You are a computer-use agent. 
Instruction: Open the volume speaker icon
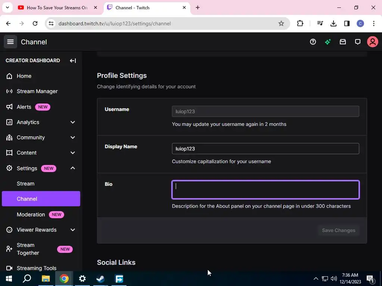[334, 279]
